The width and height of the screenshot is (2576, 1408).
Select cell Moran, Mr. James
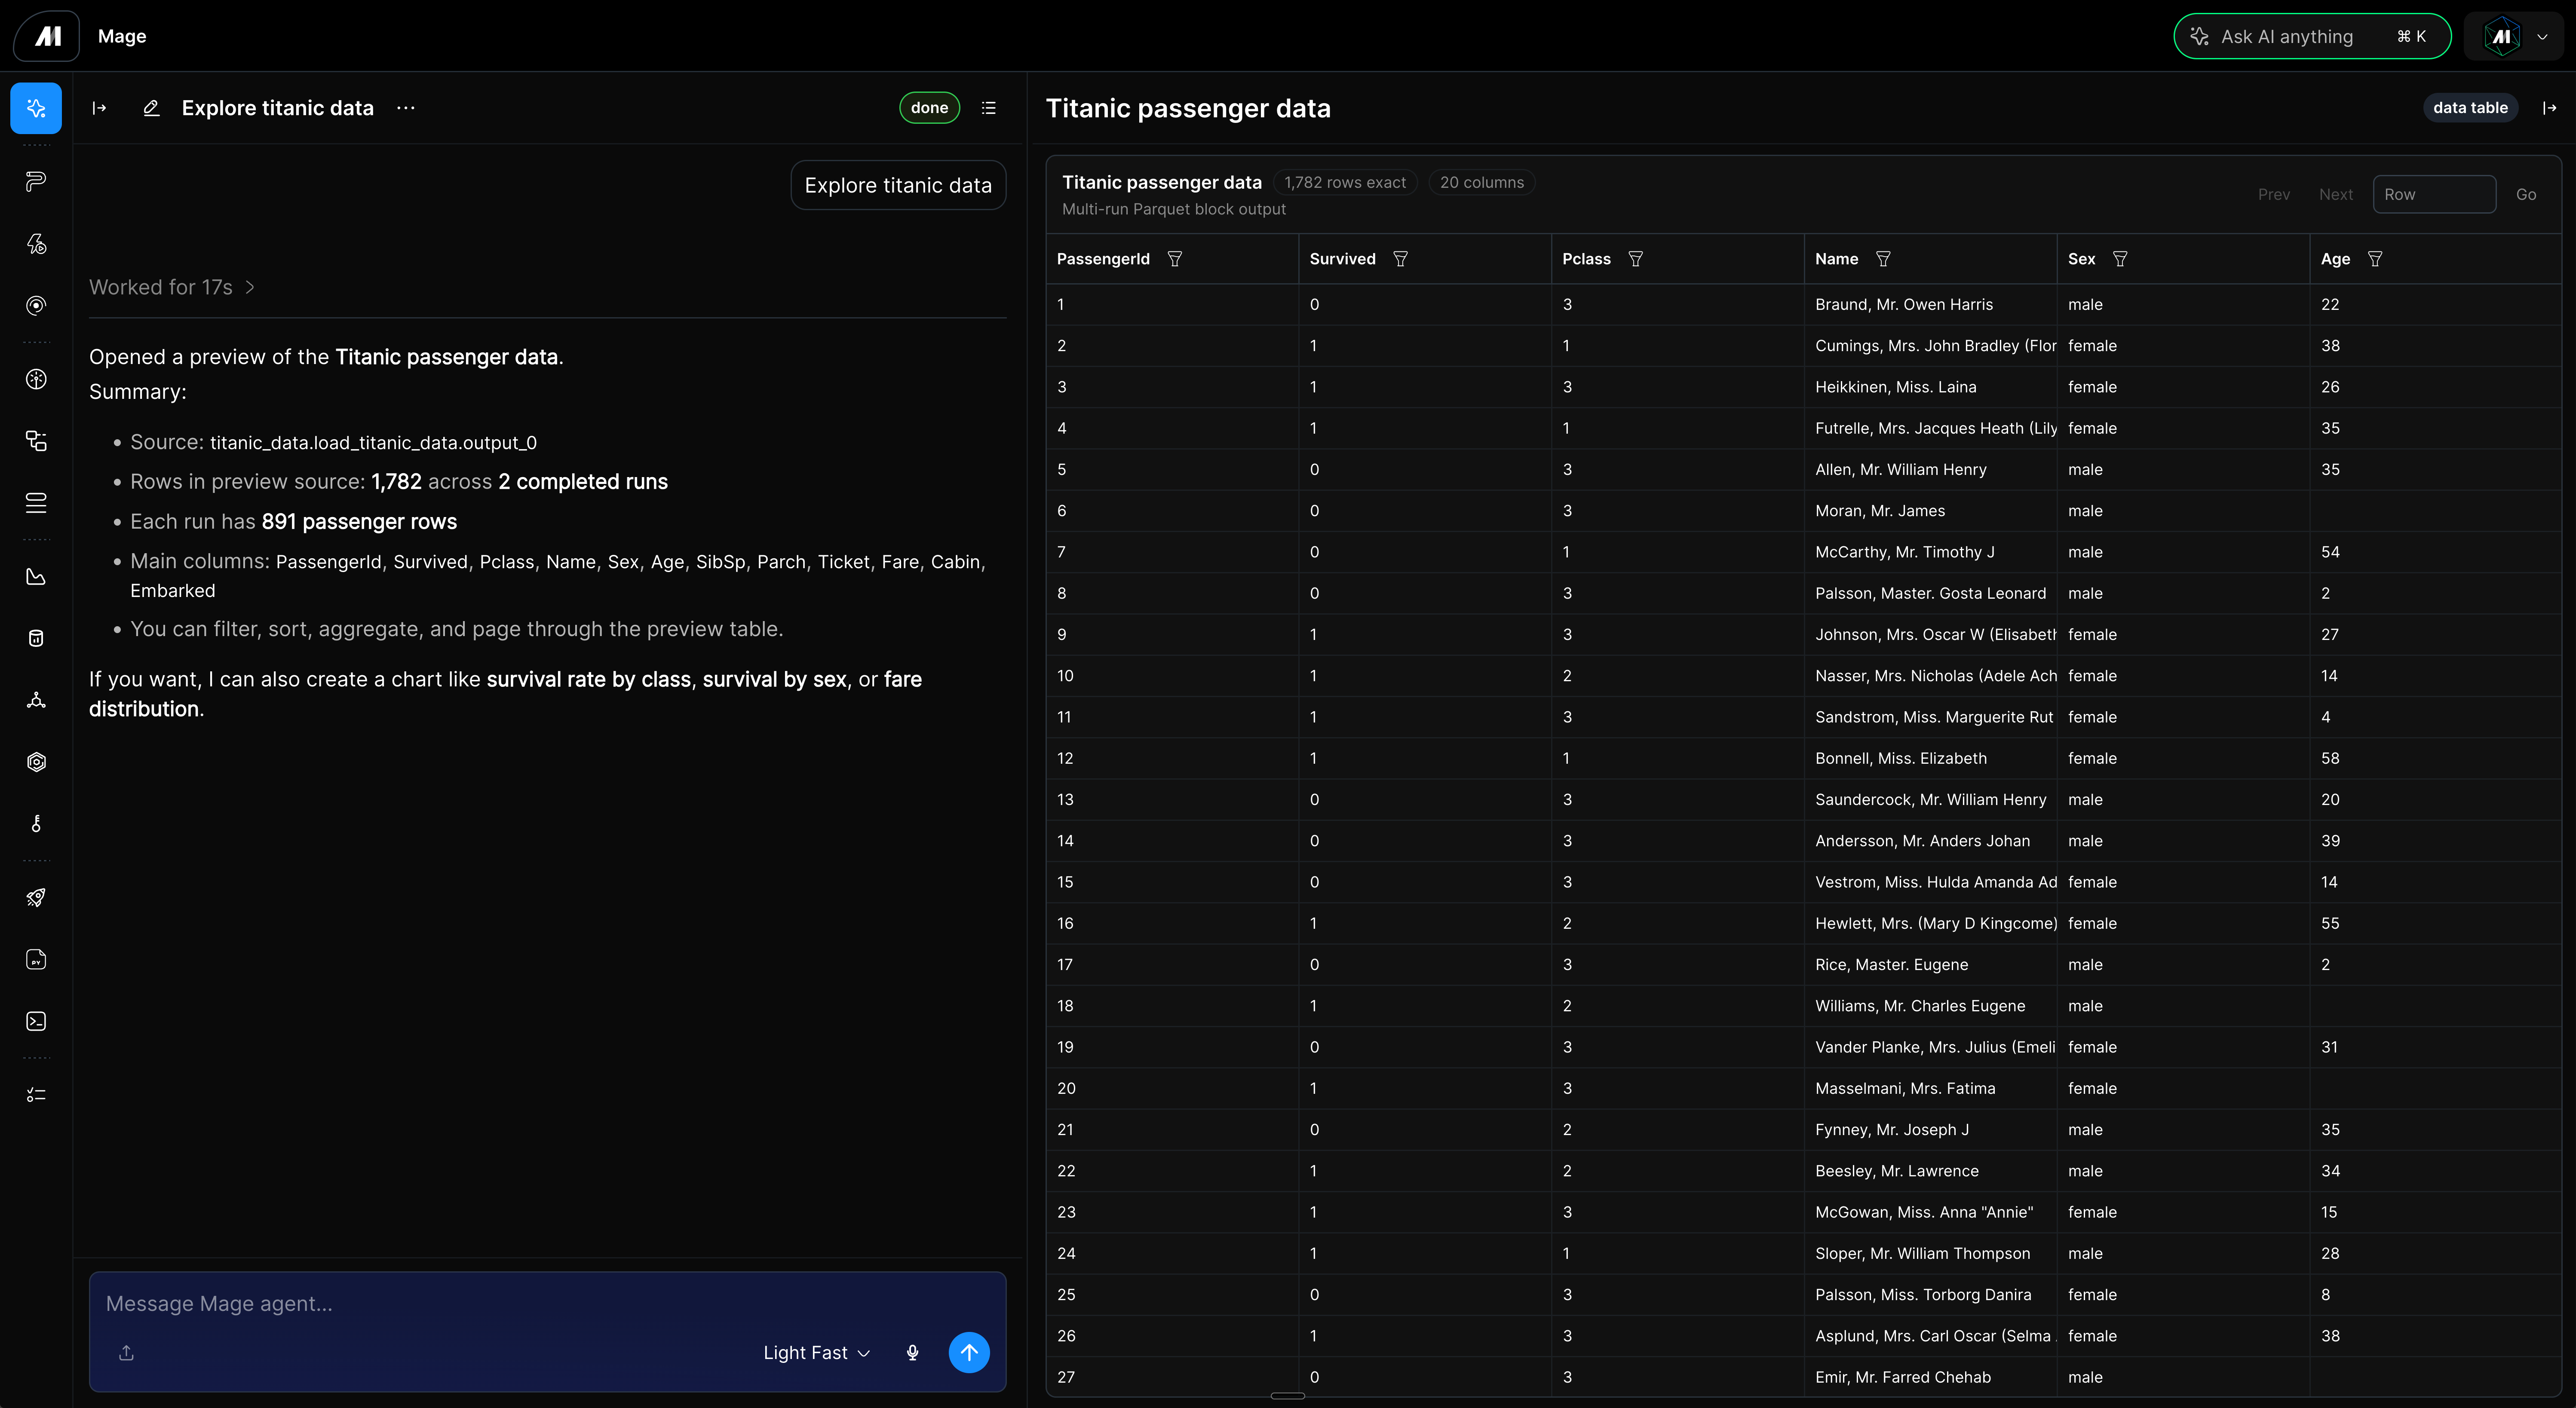pos(1930,511)
